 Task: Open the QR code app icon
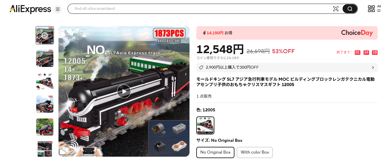coord(371,9)
